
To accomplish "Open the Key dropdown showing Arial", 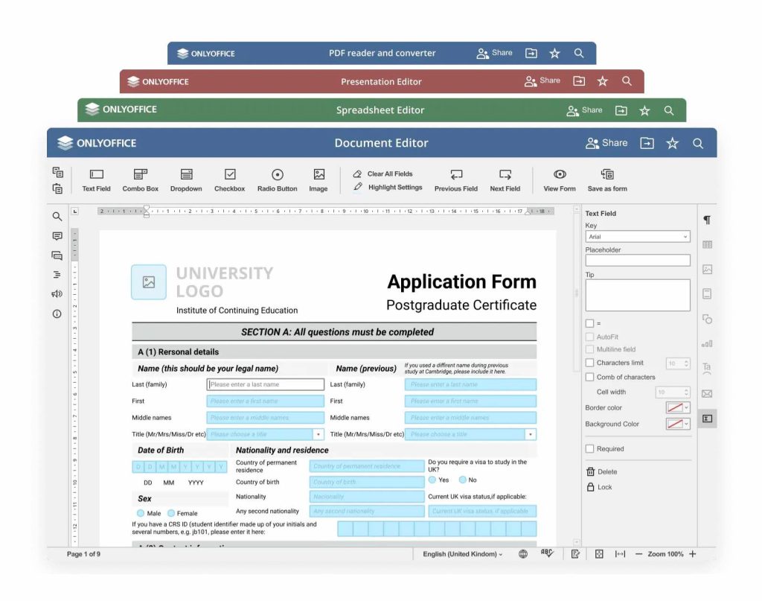I will pos(637,237).
